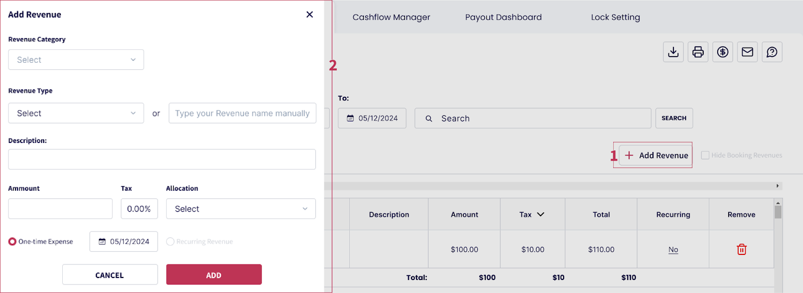This screenshot has height=293, width=803.
Task: Toggle Hide Booking Revenues checkbox
Action: point(705,156)
